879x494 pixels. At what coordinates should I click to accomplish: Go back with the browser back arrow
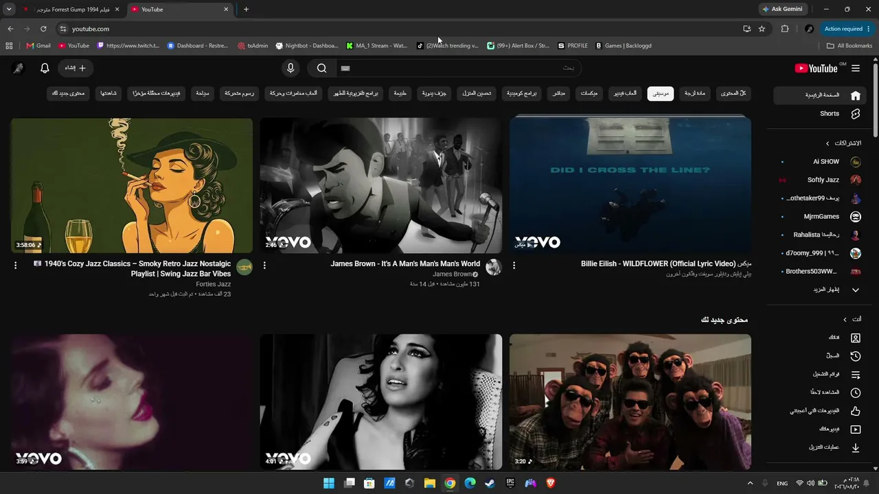pos(10,29)
